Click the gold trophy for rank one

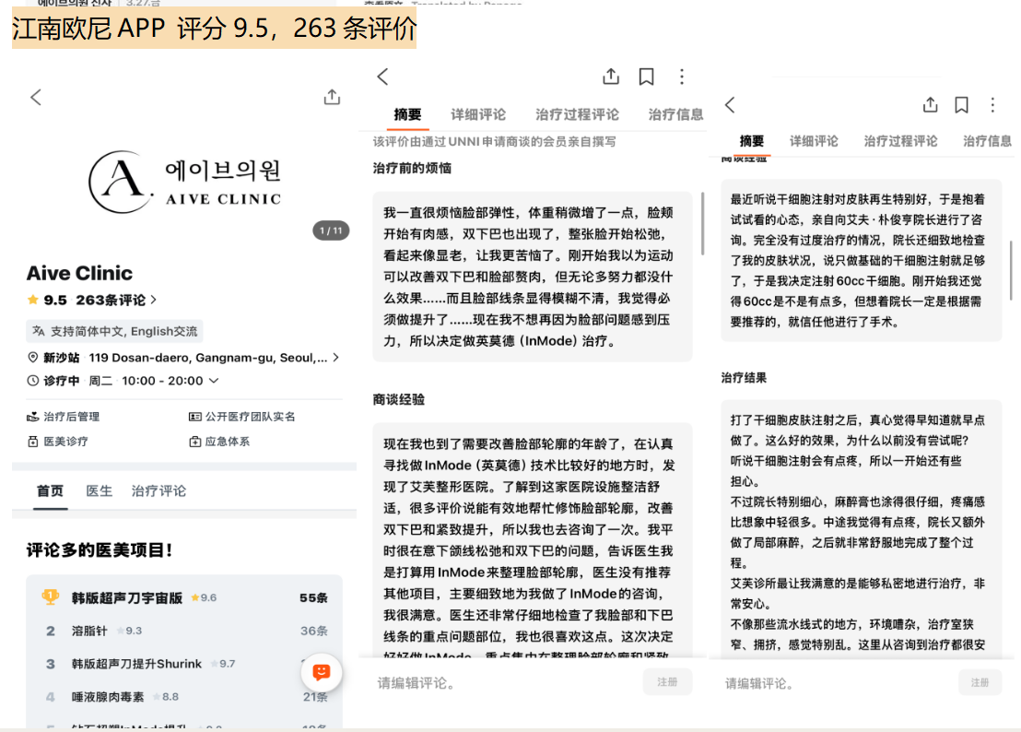[50, 597]
